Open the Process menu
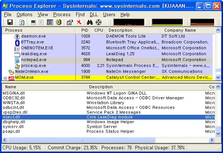 pos(62,15)
